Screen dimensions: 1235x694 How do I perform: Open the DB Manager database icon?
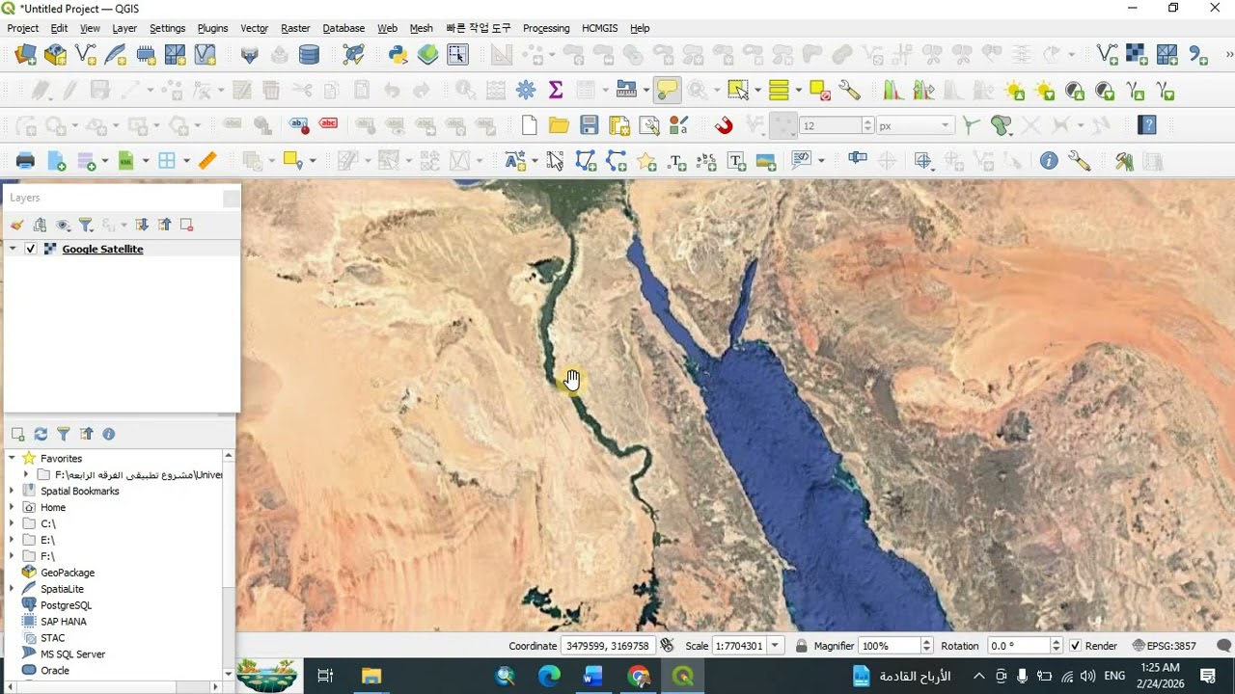click(309, 55)
